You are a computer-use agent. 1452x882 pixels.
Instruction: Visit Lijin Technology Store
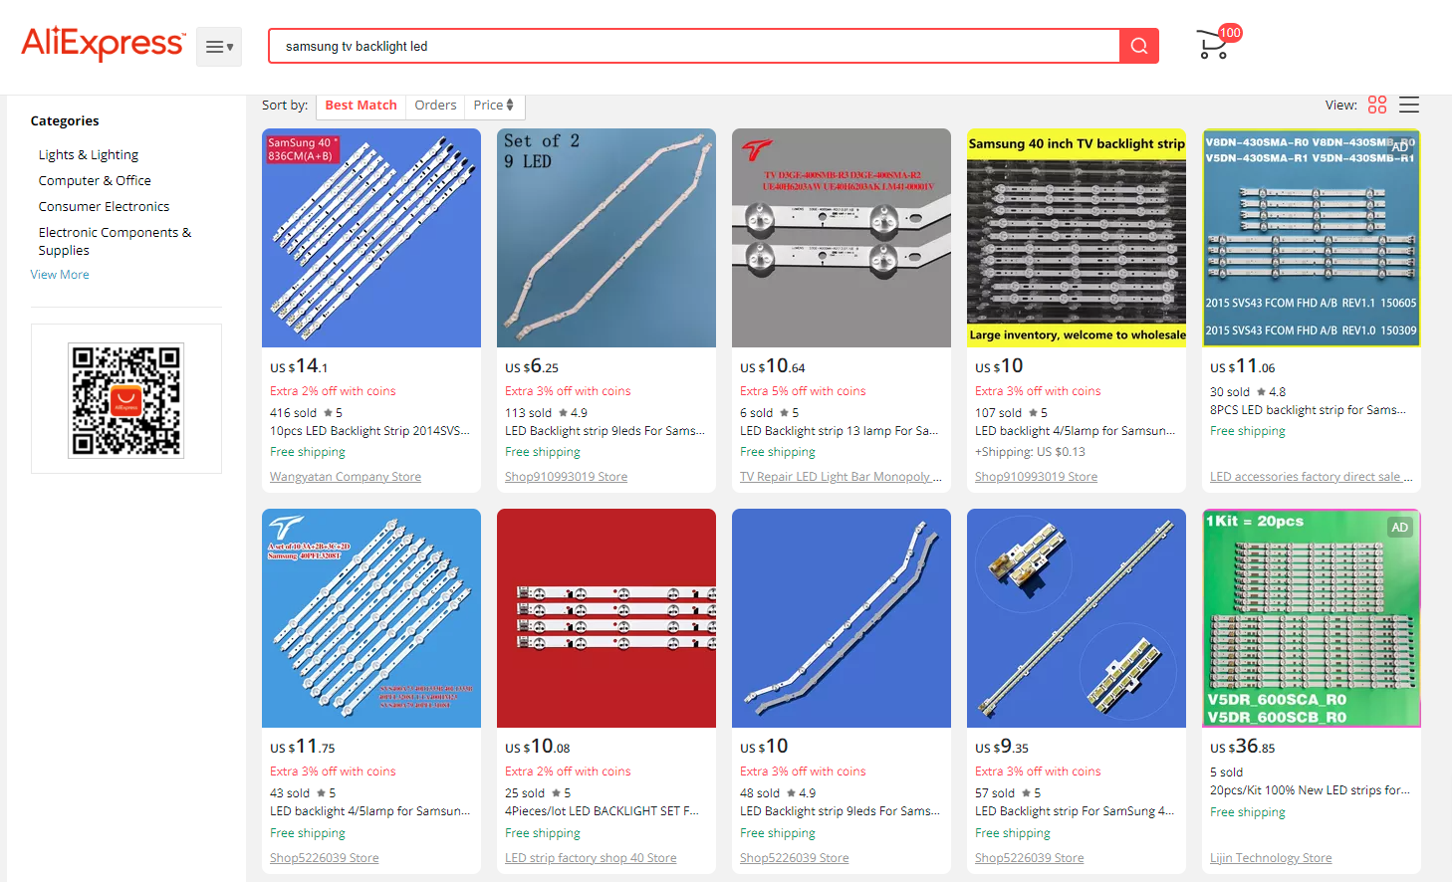pos(1271,858)
